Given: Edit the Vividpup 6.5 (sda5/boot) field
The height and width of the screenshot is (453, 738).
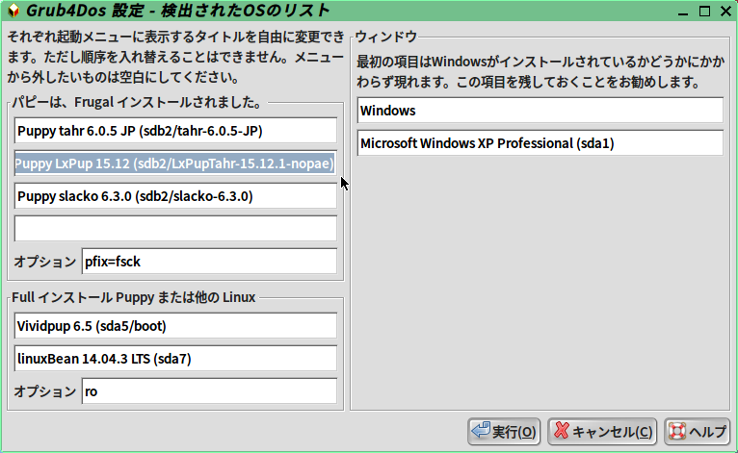Looking at the screenshot, I should click(175, 326).
